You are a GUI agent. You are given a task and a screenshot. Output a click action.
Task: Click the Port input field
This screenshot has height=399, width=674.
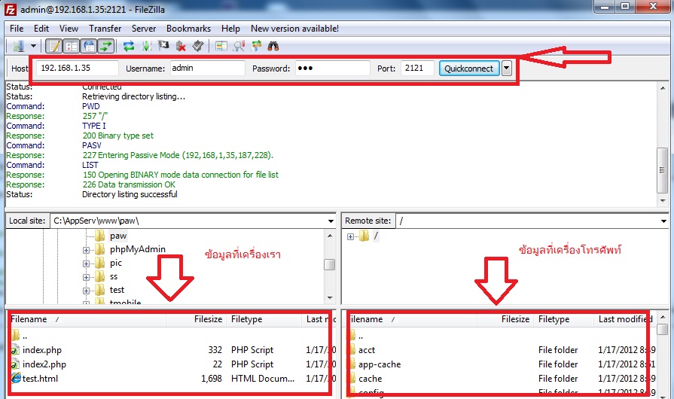coord(417,68)
